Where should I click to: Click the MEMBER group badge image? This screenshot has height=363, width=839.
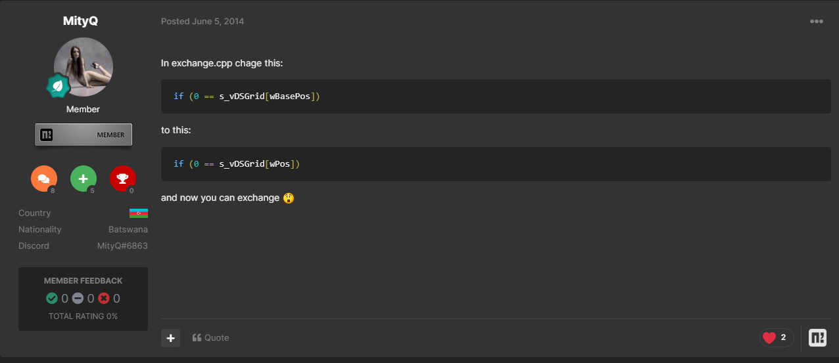[84, 135]
